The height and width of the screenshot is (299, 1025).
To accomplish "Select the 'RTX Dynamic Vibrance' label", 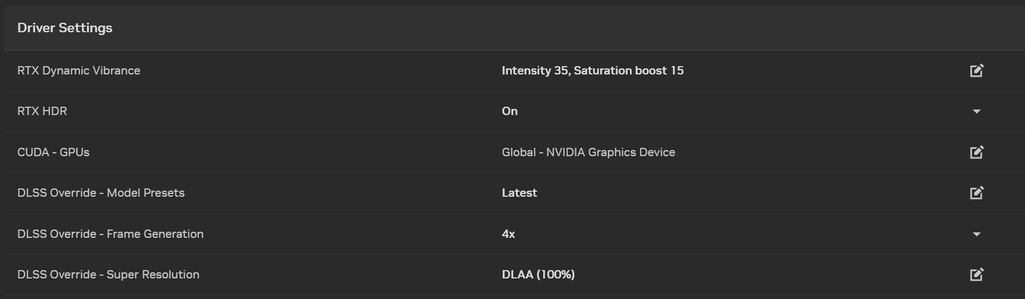I will coord(79,71).
